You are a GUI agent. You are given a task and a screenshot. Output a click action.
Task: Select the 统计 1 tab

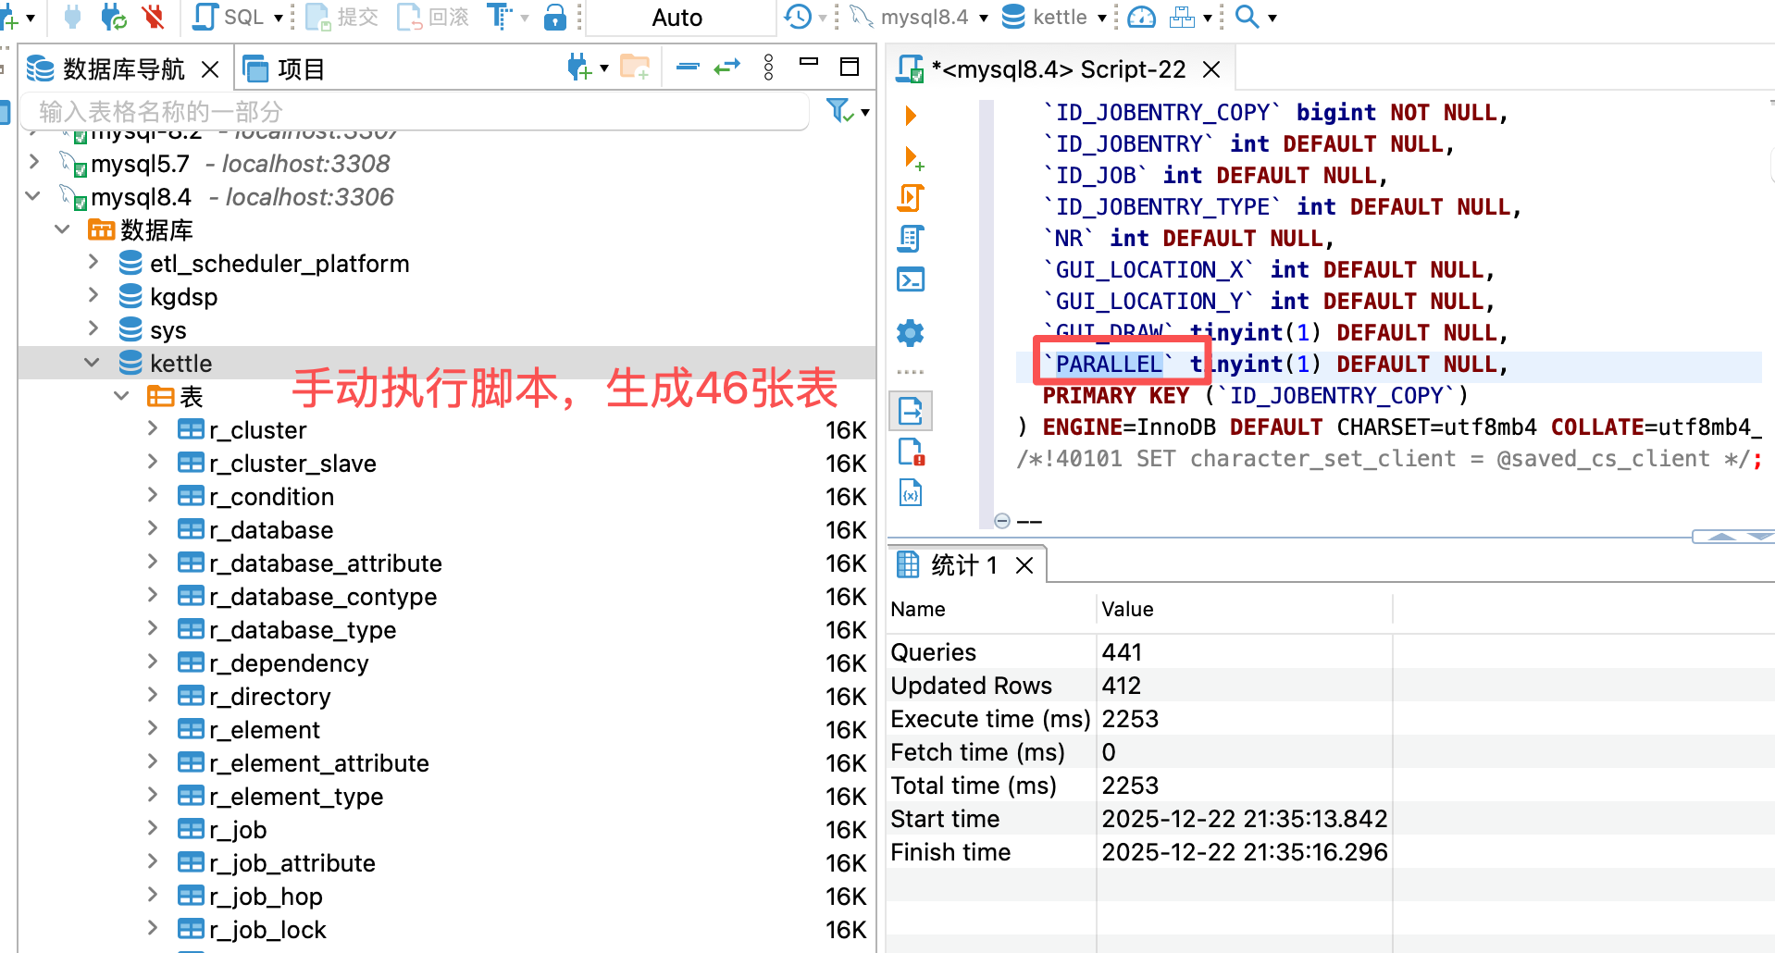(x=962, y=564)
